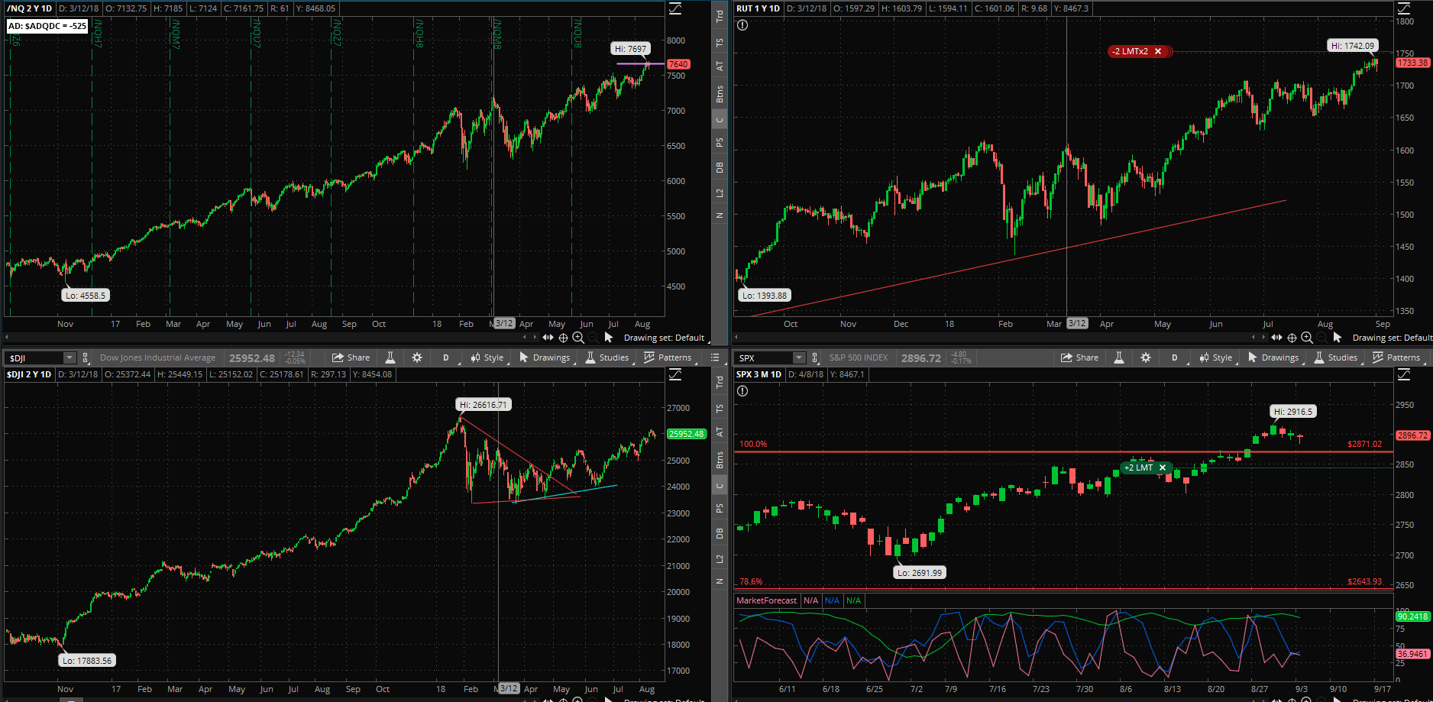Select the pan tool under the /NQ chart

548,337
